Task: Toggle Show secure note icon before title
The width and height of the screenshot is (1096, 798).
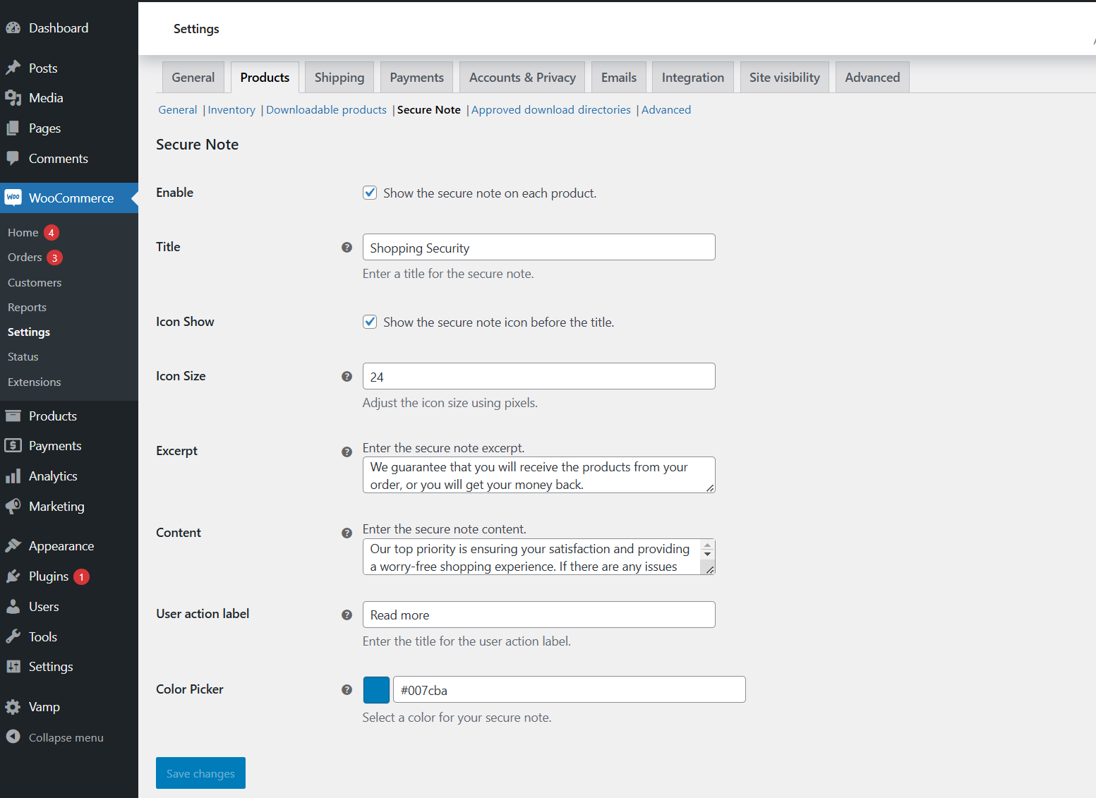Action: [x=370, y=322]
